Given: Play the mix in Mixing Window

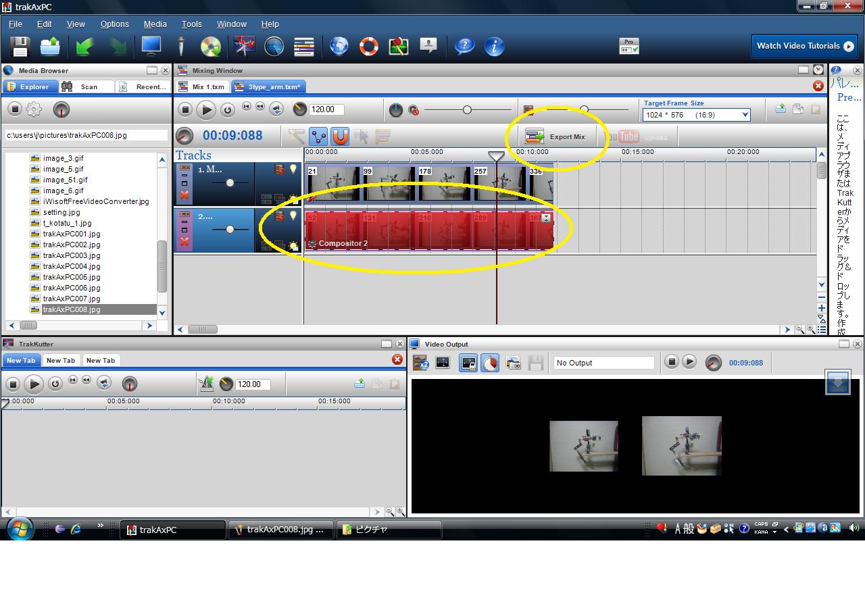Looking at the screenshot, I should [206, 109].
